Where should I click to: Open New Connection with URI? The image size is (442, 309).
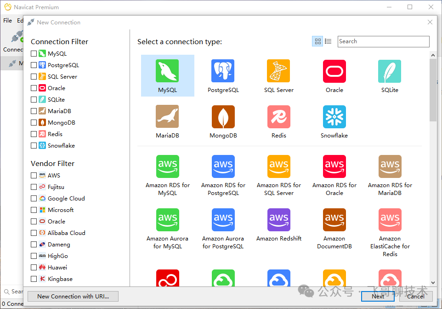pos(73,296)
